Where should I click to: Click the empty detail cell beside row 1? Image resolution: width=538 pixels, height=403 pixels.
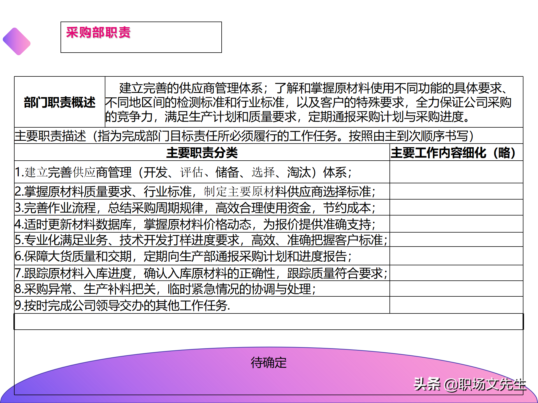(x=456, y=172)
